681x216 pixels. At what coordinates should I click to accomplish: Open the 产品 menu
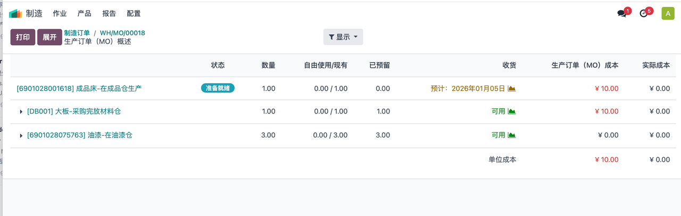pyautogui.click(x=84, y=13)
